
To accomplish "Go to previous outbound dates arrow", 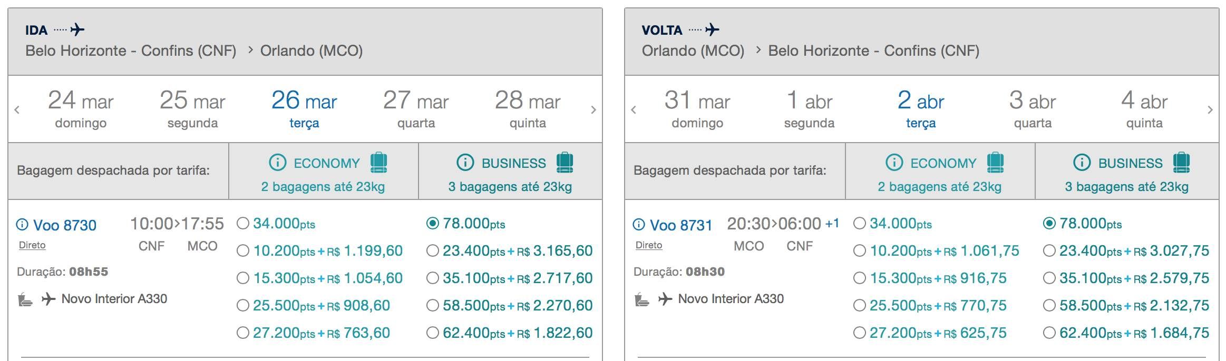I will (x=17, y=109).
